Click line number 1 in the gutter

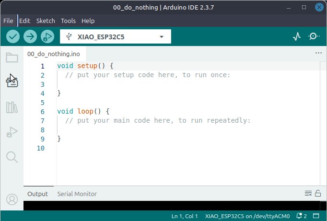click(43, 66)
